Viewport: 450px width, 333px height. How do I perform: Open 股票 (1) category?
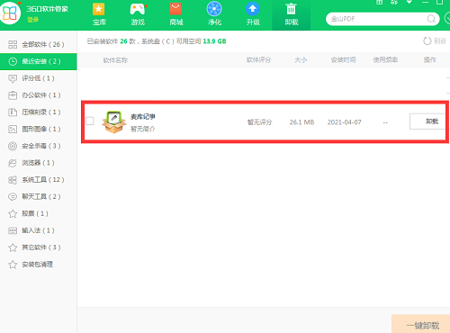(39, 213)
